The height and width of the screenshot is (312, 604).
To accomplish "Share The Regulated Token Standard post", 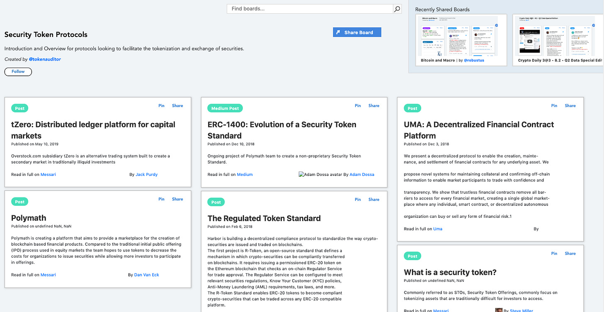I will (374, 200).
